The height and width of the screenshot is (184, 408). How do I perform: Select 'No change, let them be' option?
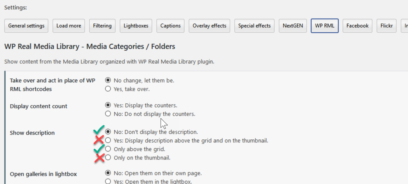pos(108,80)
